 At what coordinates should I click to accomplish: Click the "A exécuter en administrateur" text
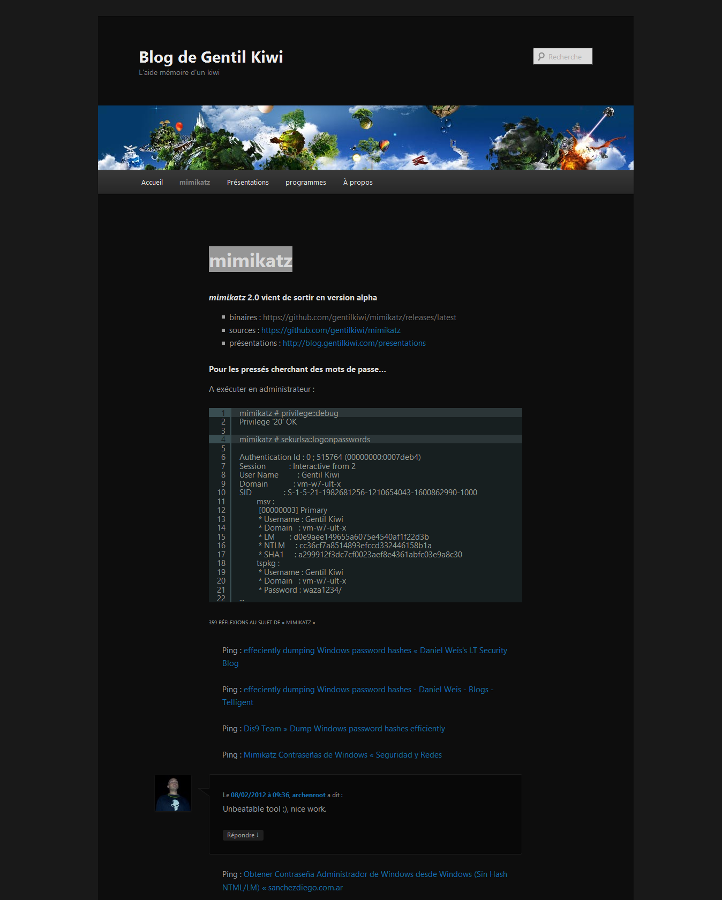261,389
